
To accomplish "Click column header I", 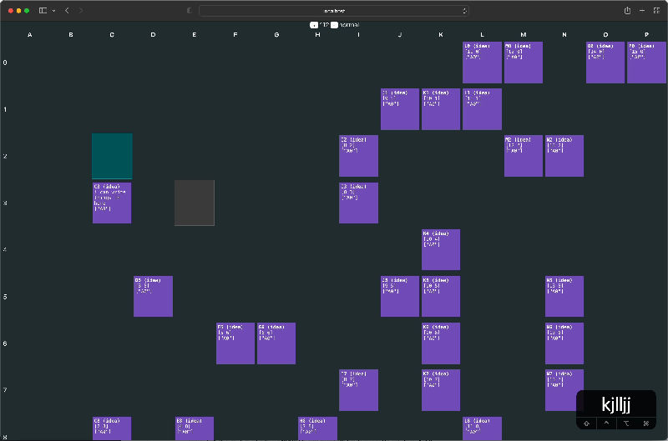I will pos(359,35).
